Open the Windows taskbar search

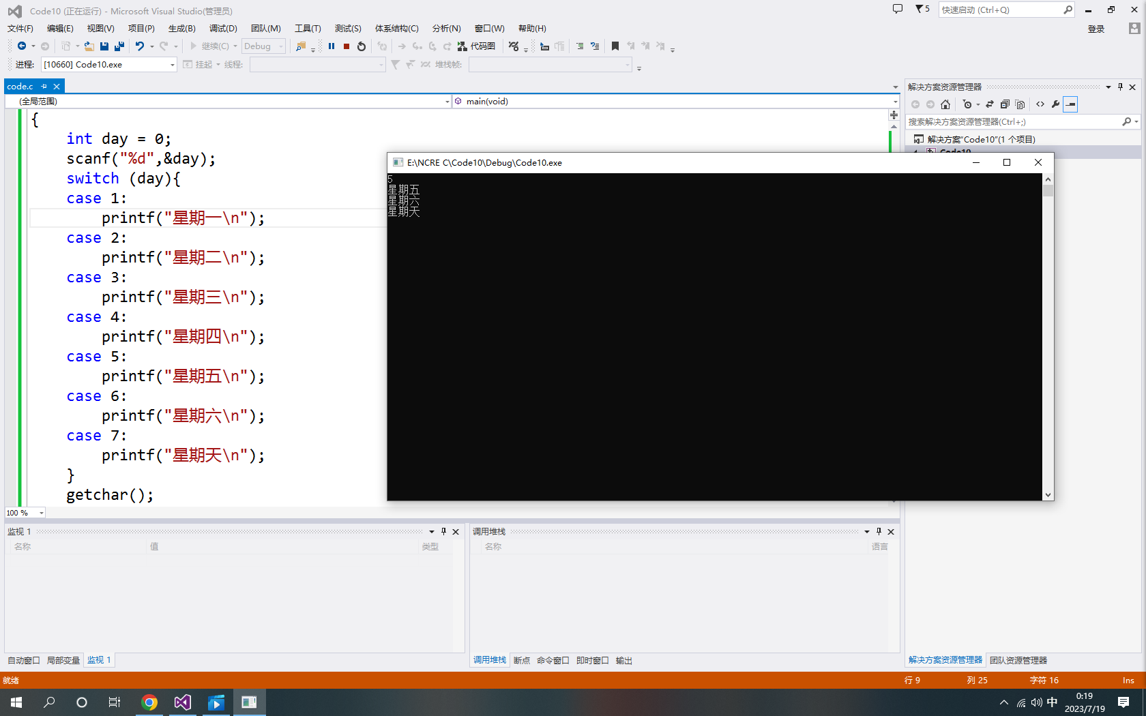[x=49, y=702]
